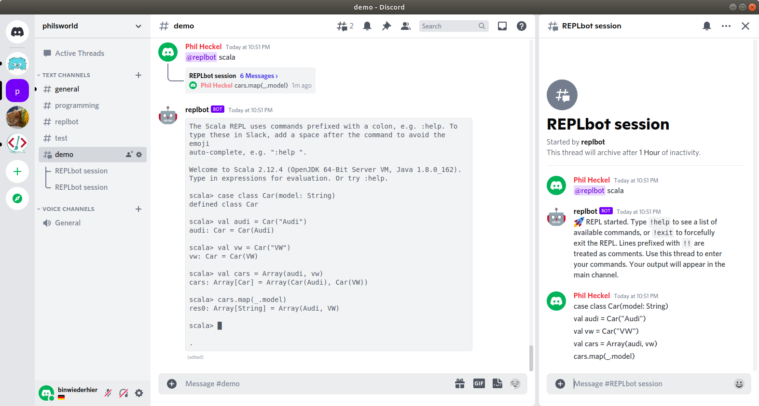Join the General voice channel
The height and width of the screenshot is (406, 759).
tap(93, 223)
